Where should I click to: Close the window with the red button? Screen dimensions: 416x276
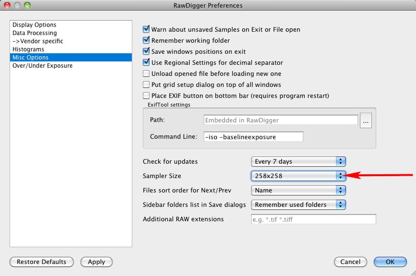click(x=7, y=5)
